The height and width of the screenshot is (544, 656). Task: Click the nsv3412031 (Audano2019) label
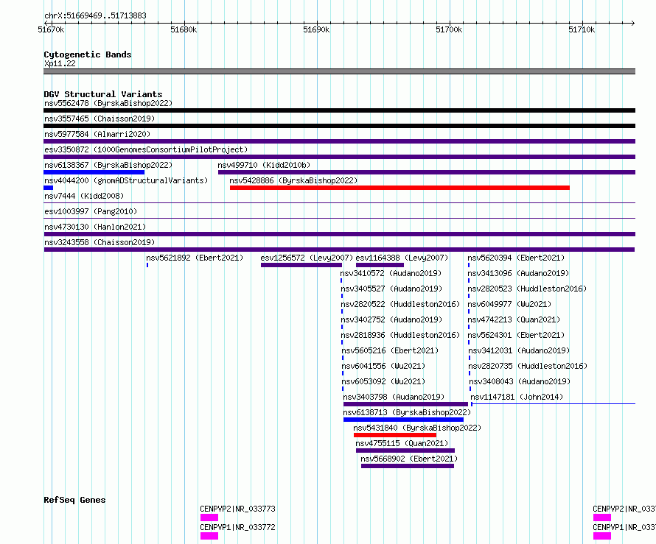click(x=519, y=350)
